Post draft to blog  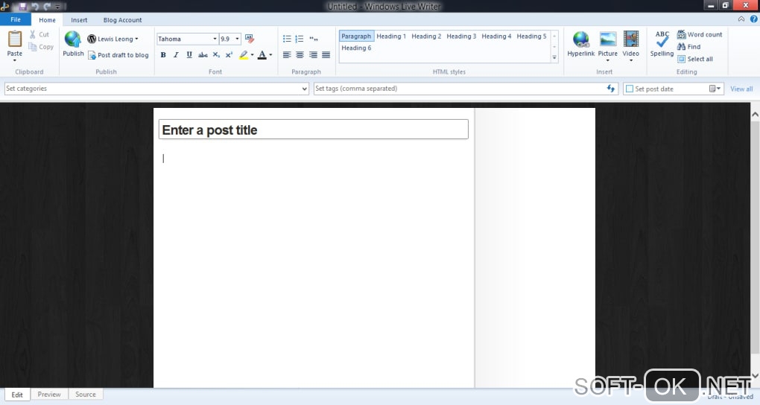[x=118, y=55]
